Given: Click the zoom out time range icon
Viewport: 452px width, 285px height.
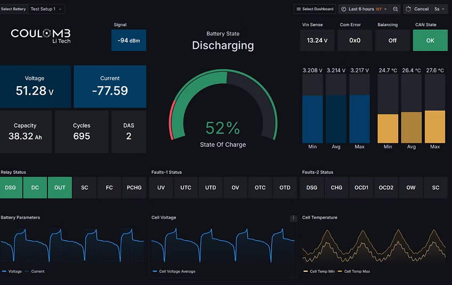Looking at the screenshot, I should tap(396, 9).
